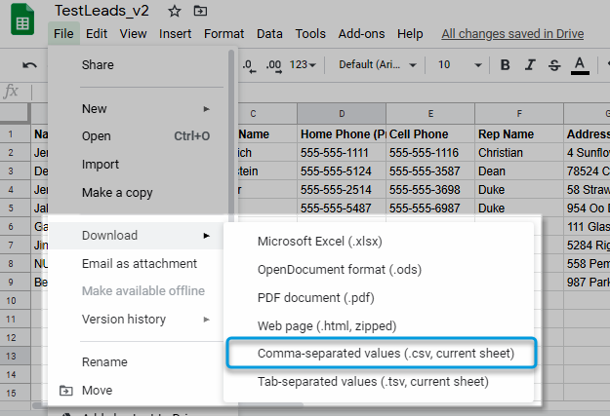Click All changes saved in Drive link

512,34
